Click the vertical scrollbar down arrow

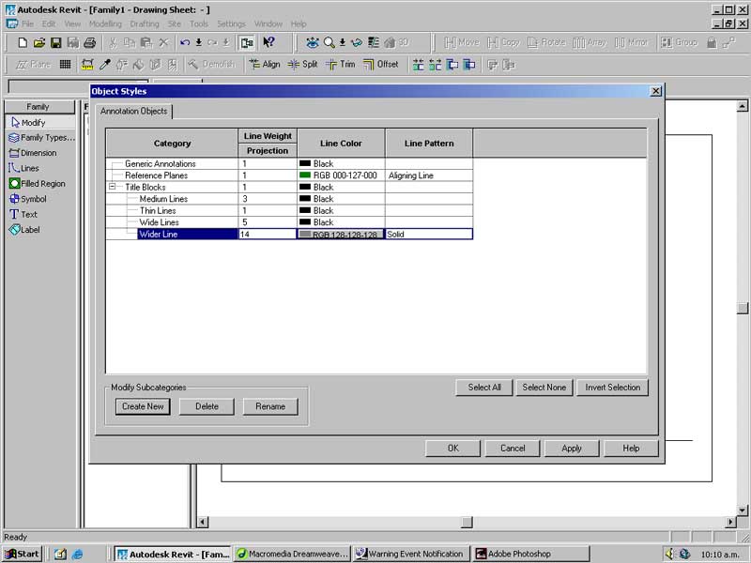[743, 510]
